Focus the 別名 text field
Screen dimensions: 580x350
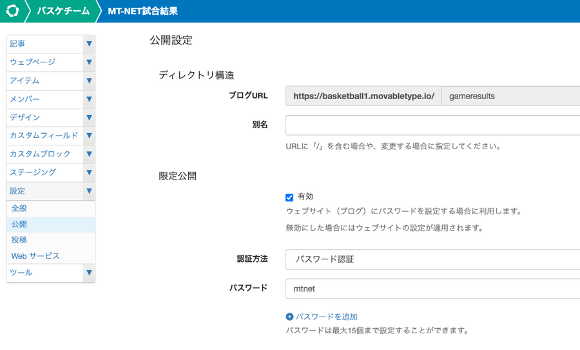tap(433, 125)
